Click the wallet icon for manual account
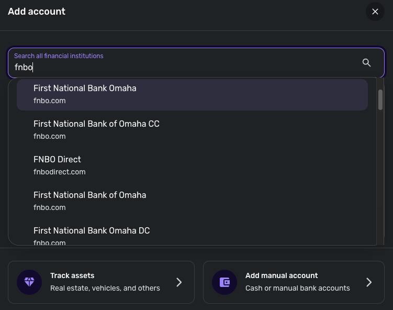 [x=224, y=282]
